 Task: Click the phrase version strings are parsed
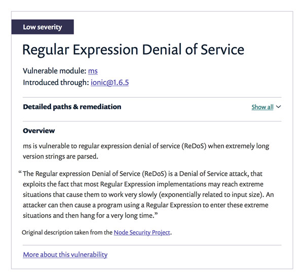tap(60, 156)
